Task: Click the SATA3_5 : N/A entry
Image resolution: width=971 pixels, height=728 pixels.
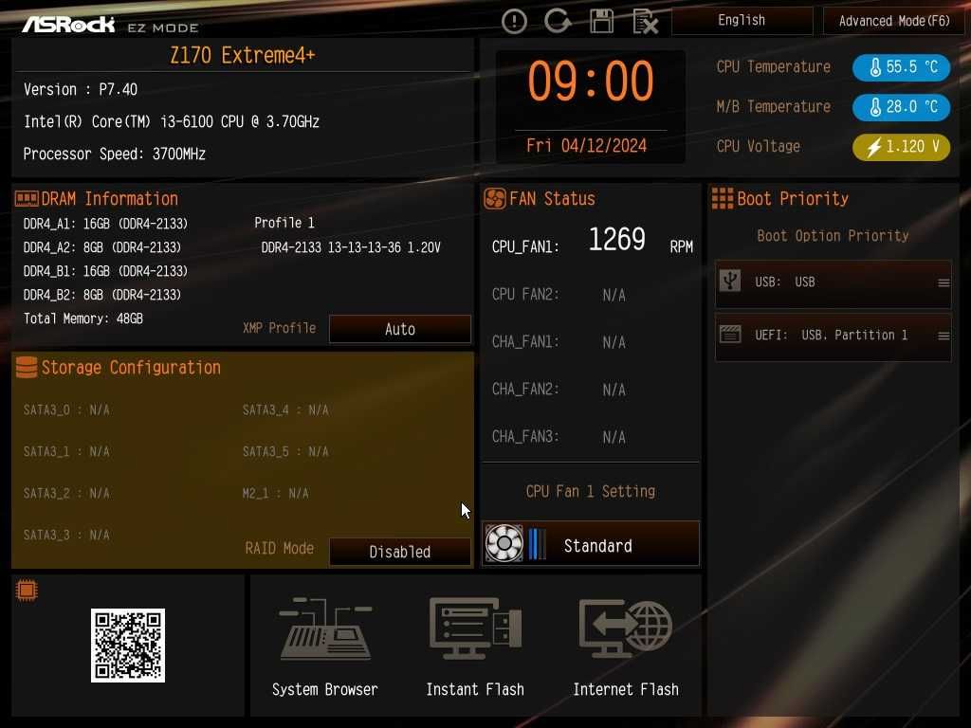Action: [285, 451]
